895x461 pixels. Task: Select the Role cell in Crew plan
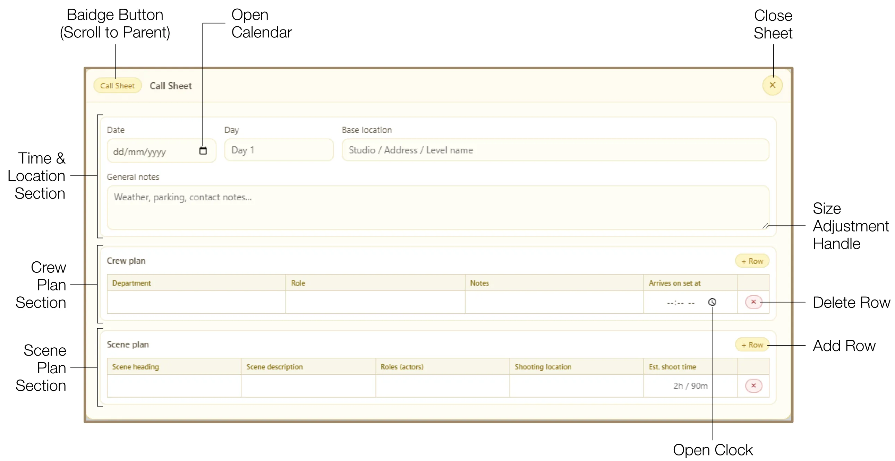375,302
